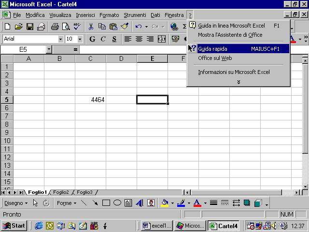Print the sheet using the printer icon
Screen dimensions: 309x232
click(55, 27)
